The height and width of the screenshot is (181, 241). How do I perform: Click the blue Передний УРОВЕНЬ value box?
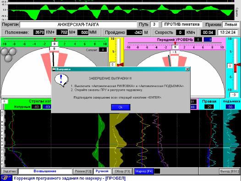coord(208,40)
